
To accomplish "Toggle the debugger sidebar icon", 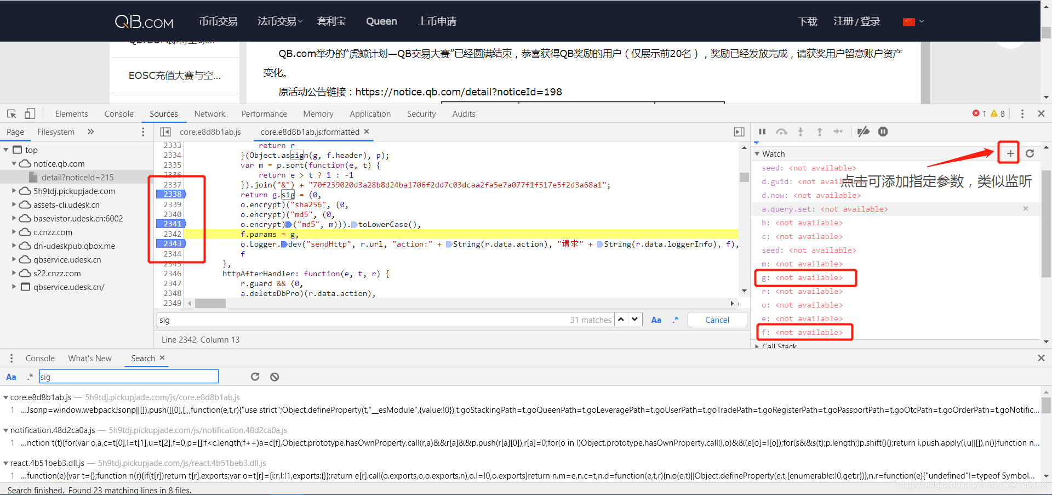I will tap(739, 132).
